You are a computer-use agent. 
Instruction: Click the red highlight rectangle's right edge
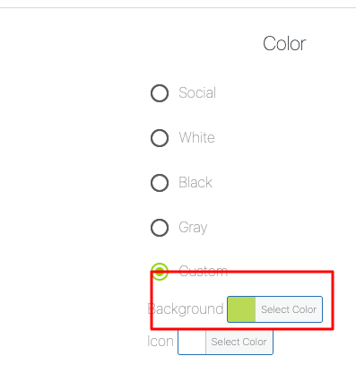(x=332, y=300)
